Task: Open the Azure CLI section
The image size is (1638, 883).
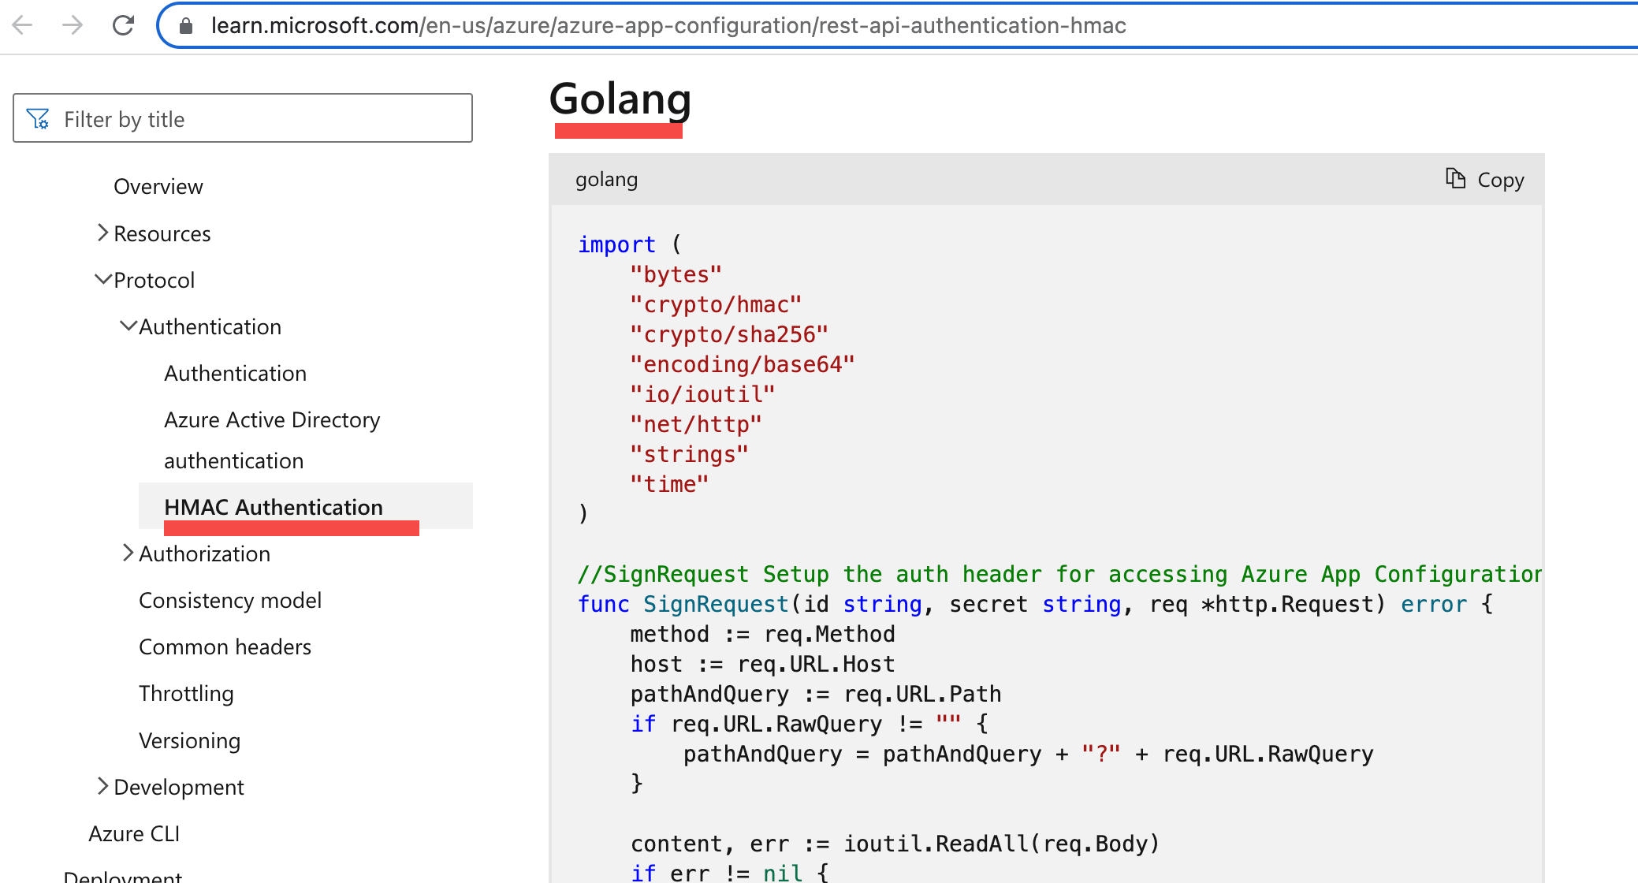Action: click(x=135, y=833)
